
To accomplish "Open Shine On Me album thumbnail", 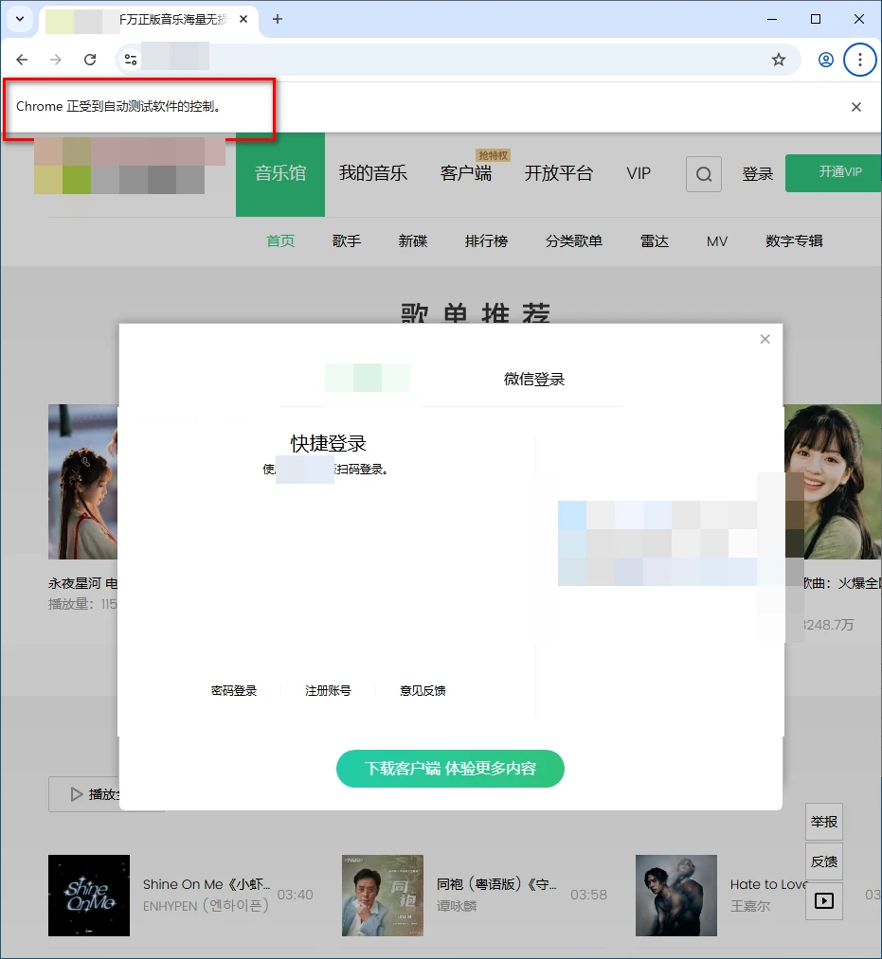I will (x=89, y=896).
